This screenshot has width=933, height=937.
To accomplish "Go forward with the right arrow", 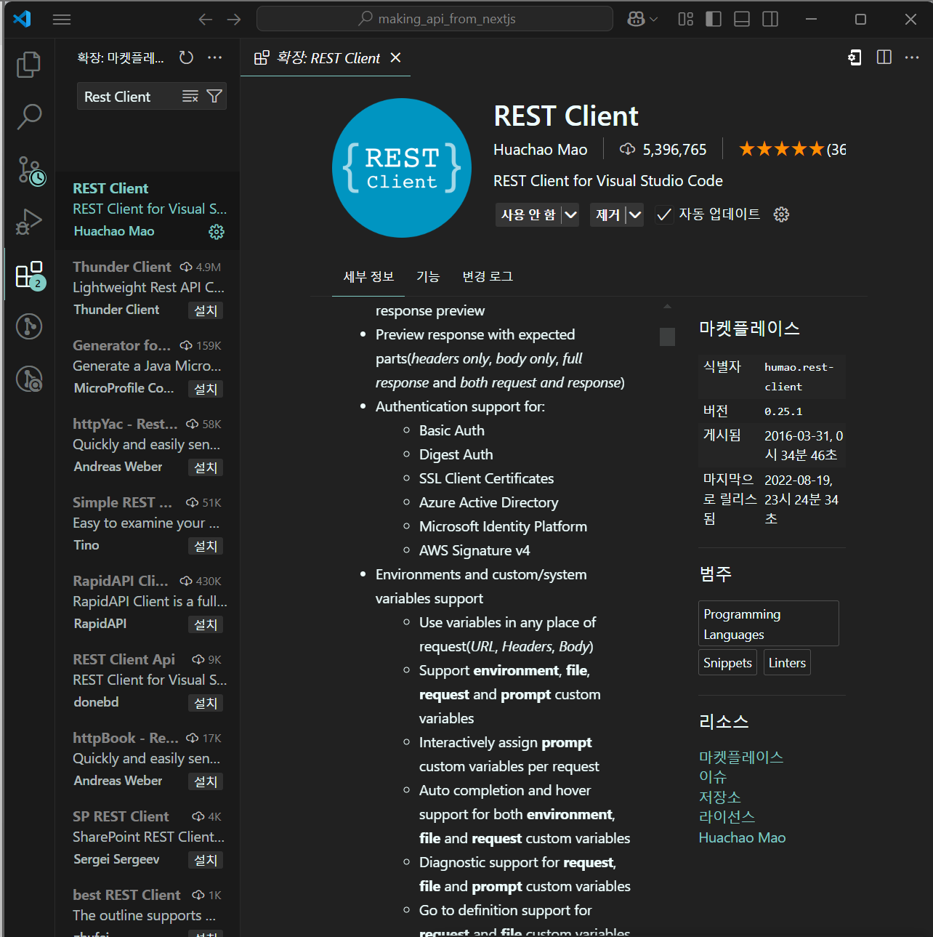I will (234, 20).
